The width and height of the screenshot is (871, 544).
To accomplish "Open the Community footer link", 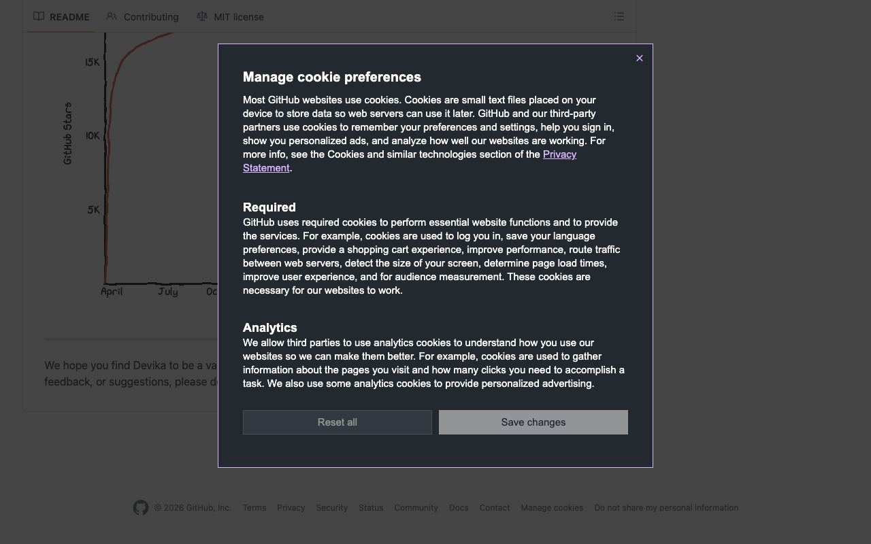I will (x=416, y=508).
